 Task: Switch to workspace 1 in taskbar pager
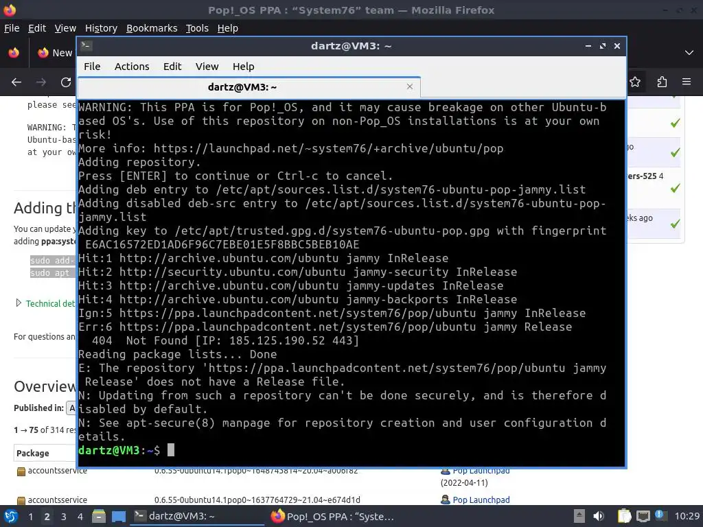pyautogui.click(x=30, y=516)
